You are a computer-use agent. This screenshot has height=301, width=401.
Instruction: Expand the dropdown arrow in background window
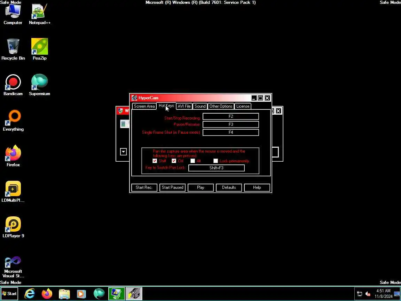click(x=123, y=152)
